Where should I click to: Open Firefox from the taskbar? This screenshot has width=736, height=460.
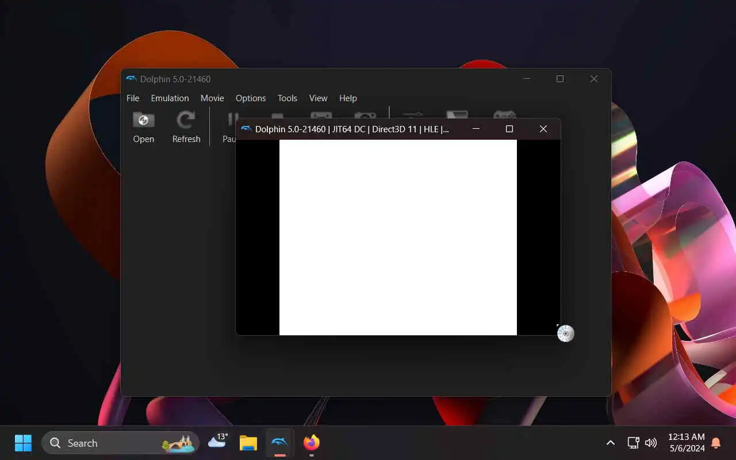311,443
